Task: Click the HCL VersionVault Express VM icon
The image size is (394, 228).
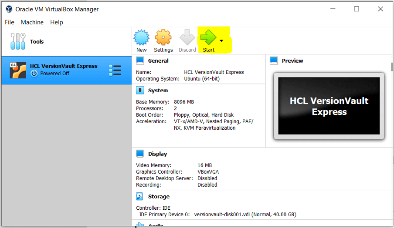Action: pos(18,70)
